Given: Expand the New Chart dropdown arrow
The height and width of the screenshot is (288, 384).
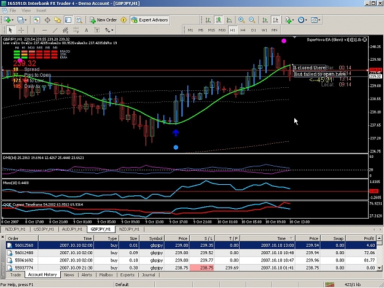Looking at the screenshot, I should 12,20.
